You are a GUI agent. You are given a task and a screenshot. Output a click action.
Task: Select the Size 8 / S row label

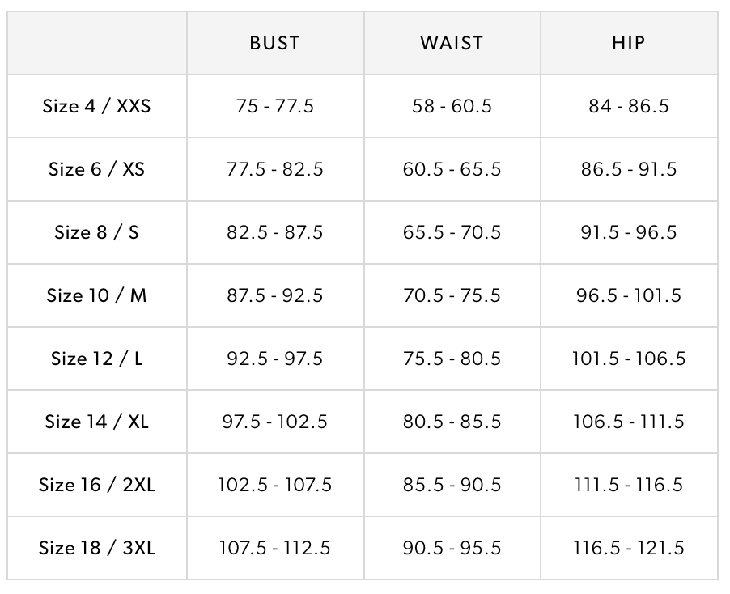(x=97, y=232)
